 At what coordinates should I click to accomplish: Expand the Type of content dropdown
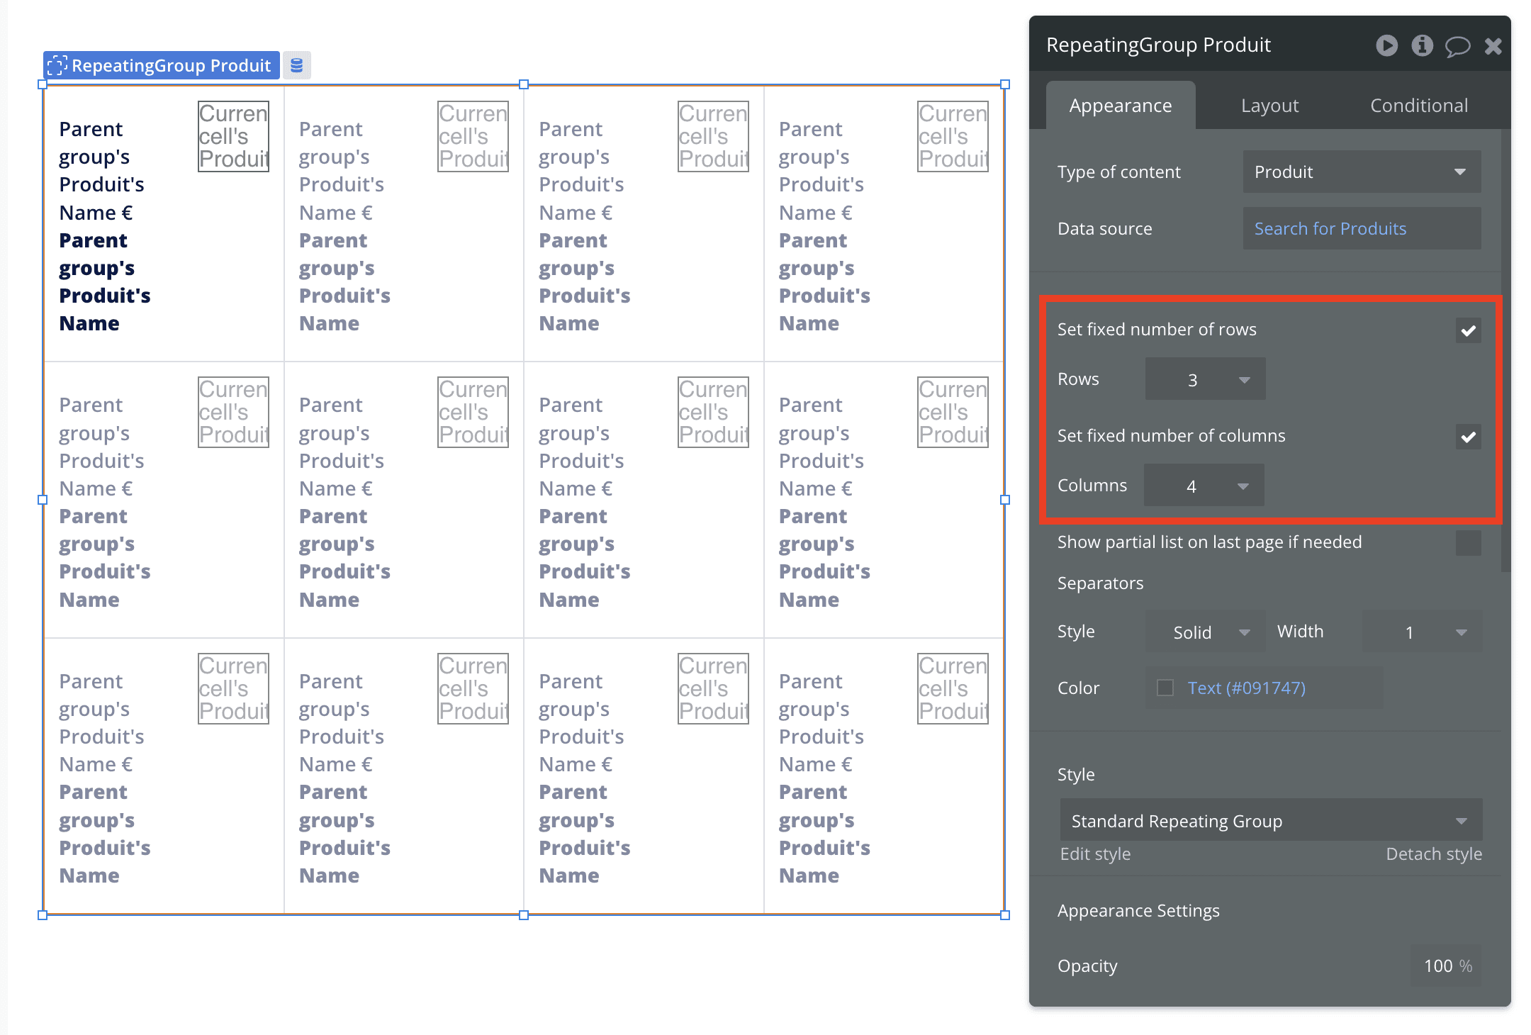pyautogui.click(x=1361, y=172)
